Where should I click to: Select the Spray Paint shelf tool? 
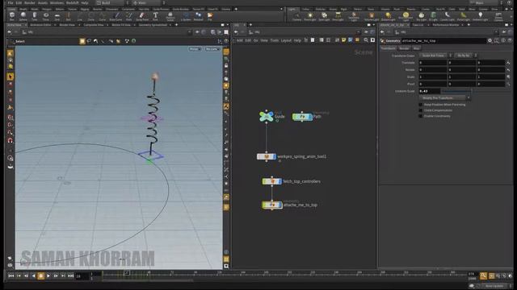142,16
